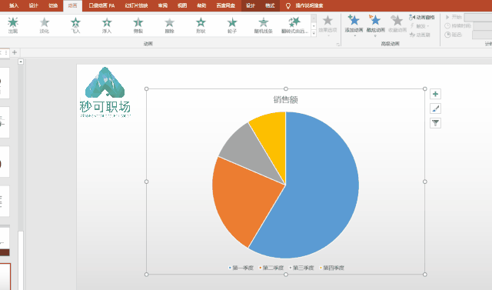Apply the 翻转式由远及近 (Grow & Turn) animation

294,25
